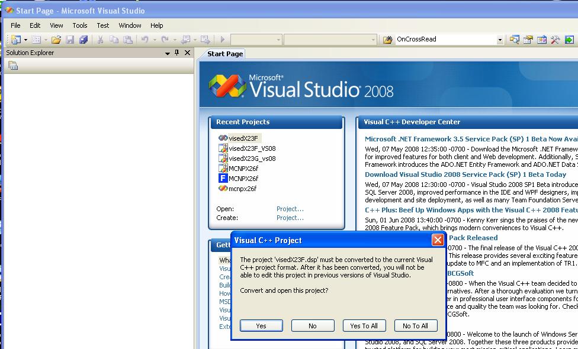The width and height of the screenshot is (578, 349).
Task: Expand the New Project dropdown arrow
Action: [x=25, y=40]
